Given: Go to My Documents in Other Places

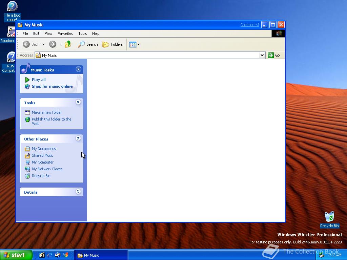Looking at the screenshot, I should click(44, 149).
